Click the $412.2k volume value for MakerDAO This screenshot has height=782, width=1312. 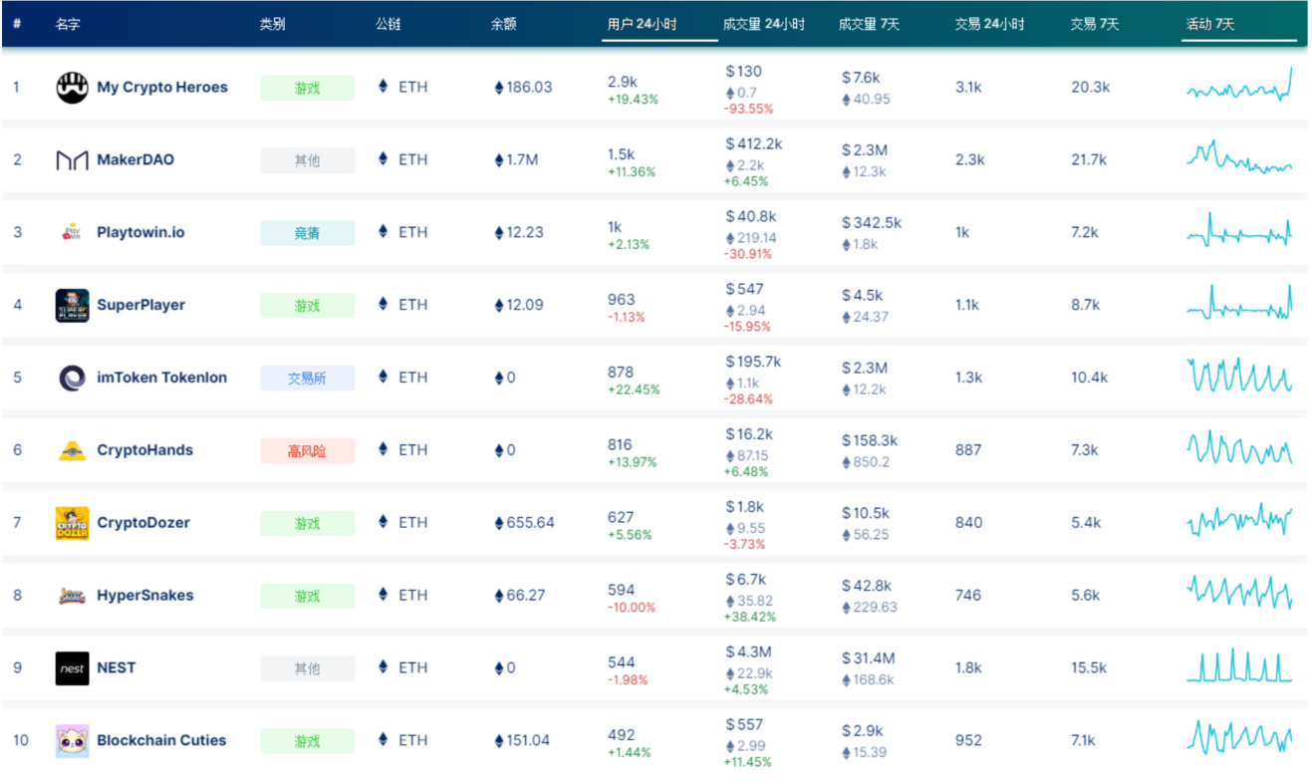click(754, 144)
